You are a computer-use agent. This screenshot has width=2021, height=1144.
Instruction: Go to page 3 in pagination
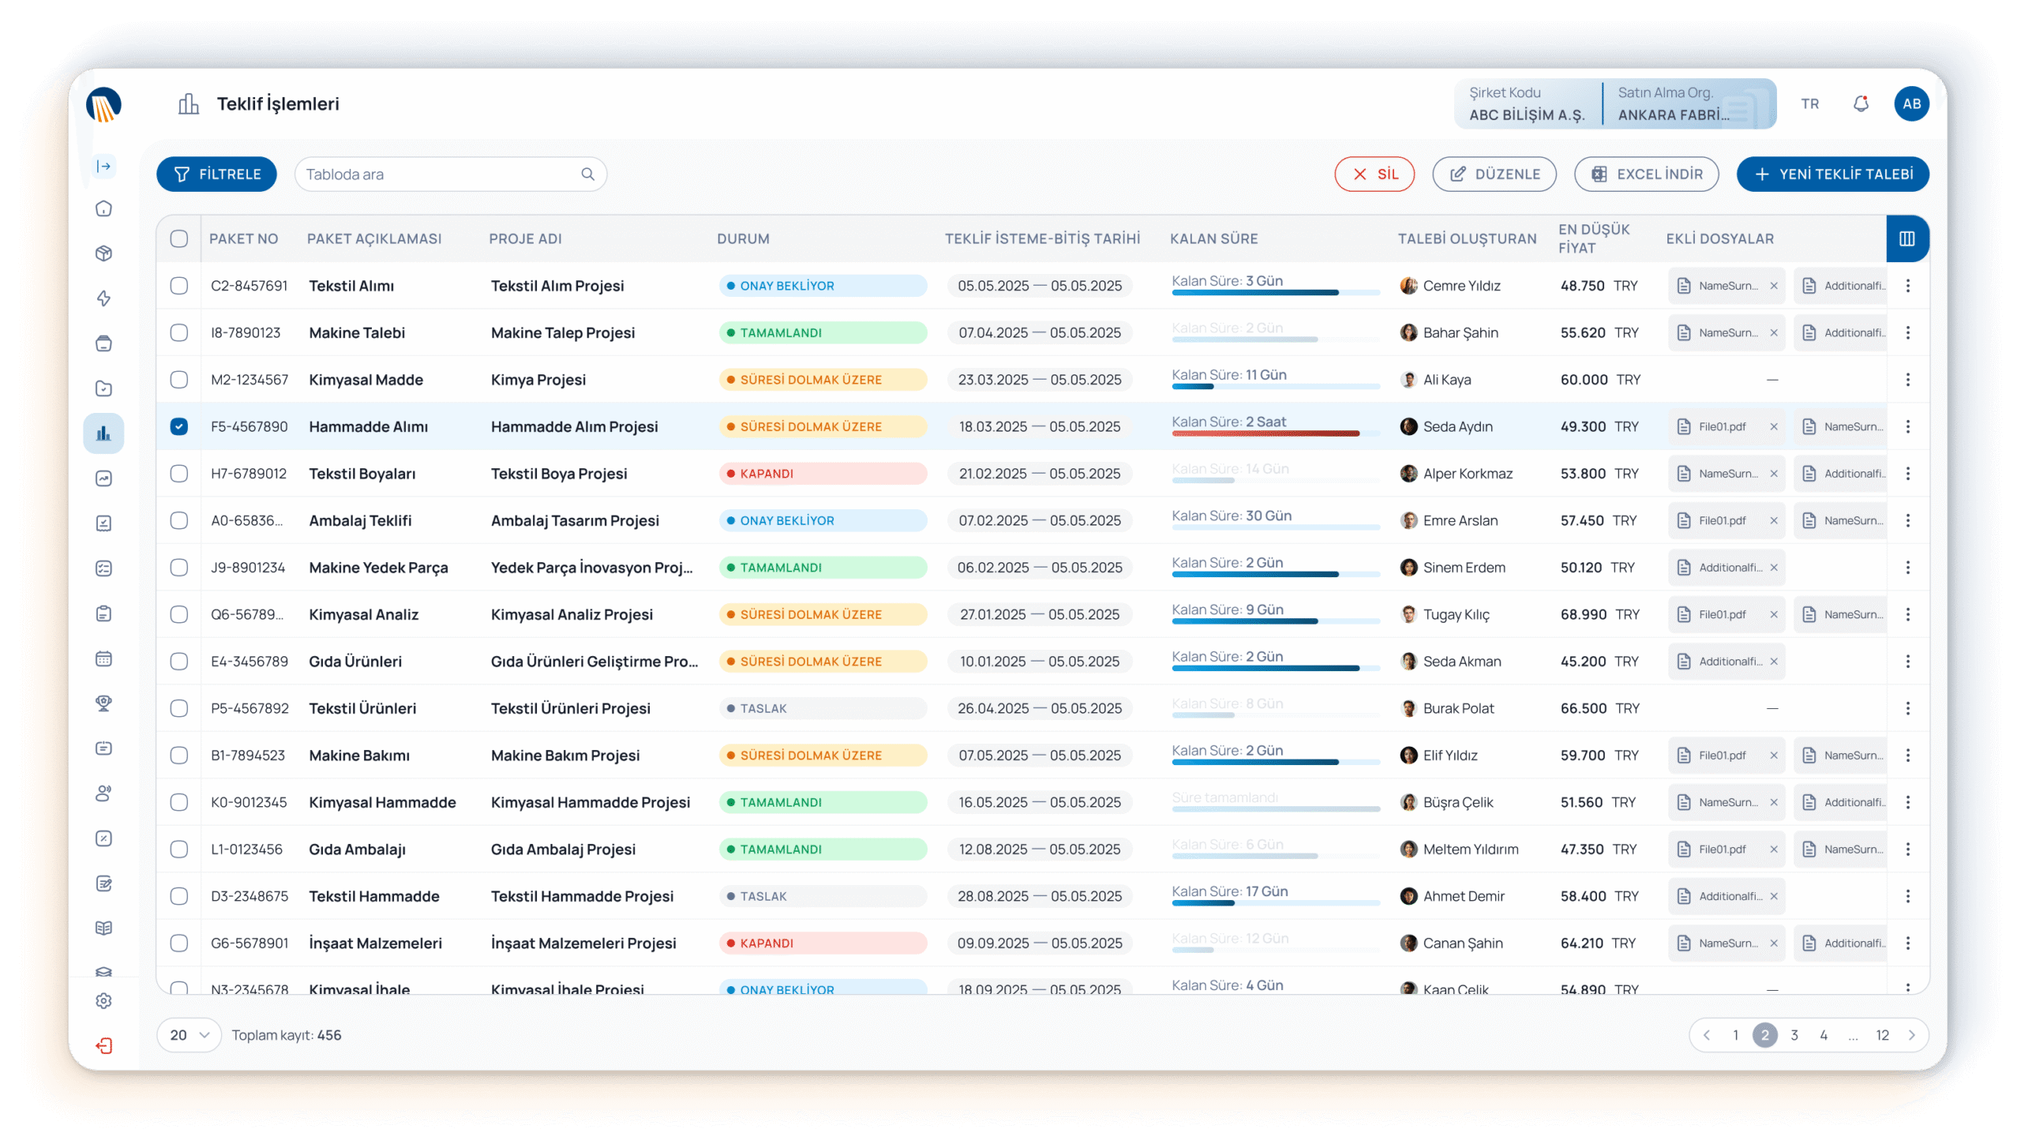point(1794,1035)
